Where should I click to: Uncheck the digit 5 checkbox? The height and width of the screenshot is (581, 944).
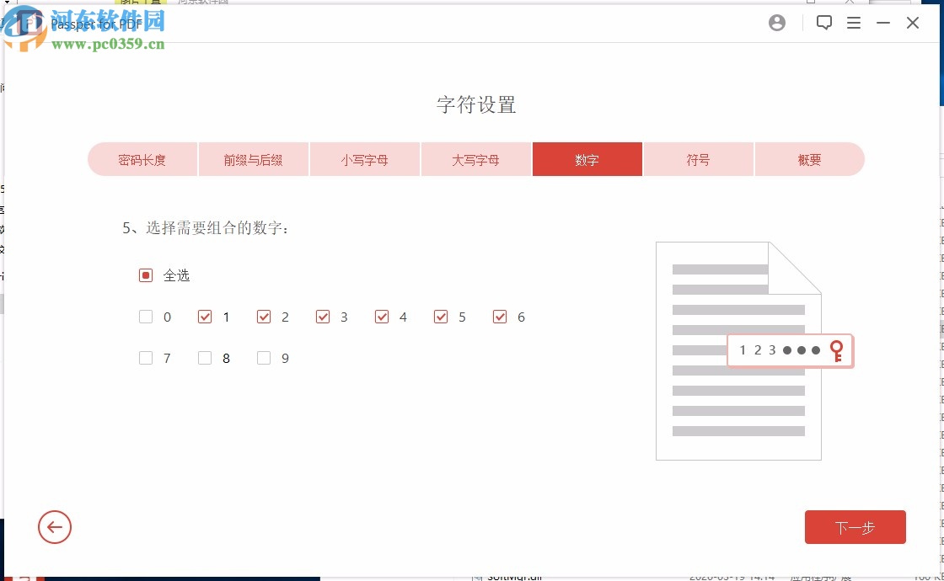(x=441, y=317)
